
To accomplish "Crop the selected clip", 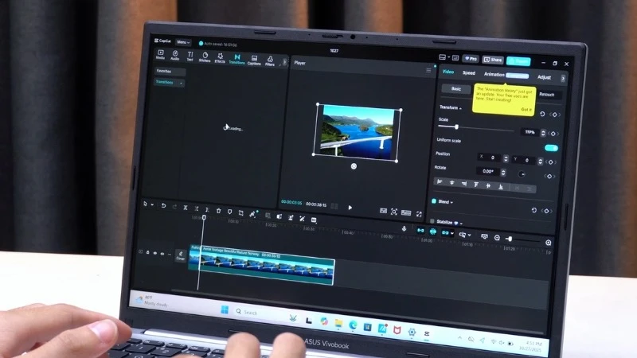I will click(x=241, y=212).
